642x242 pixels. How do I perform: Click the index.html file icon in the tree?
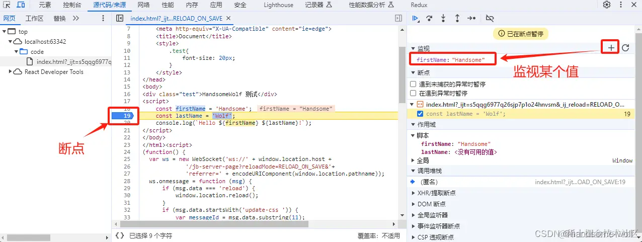tap(31, 61)
